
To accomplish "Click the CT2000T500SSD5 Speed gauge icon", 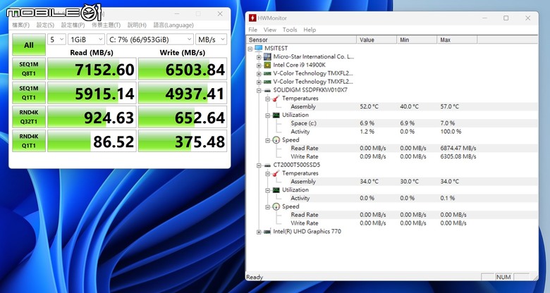I will (276, 206).
